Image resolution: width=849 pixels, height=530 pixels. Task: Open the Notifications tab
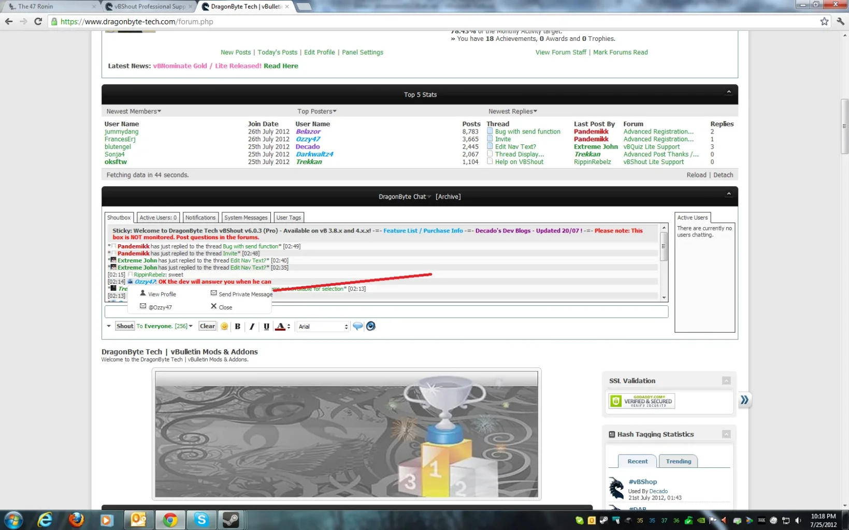pos(200,217)
